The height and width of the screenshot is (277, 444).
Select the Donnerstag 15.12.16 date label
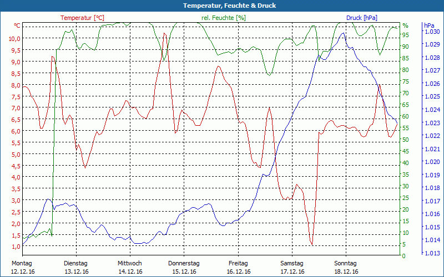[x=184, y=267]
